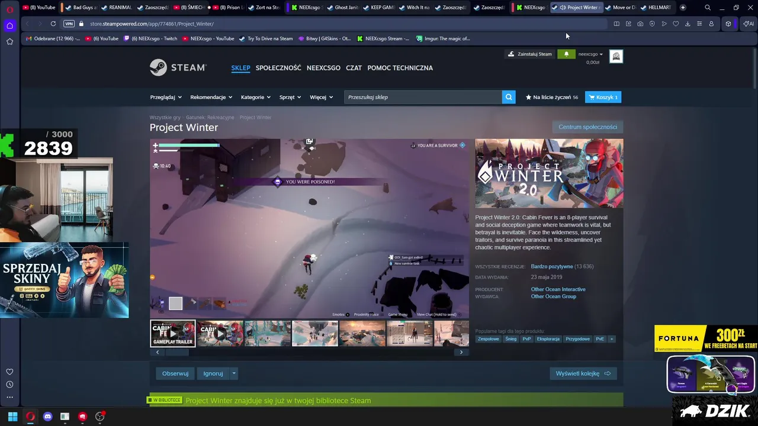Screen dimensions: 758x426
Task: Open the NEEXcsgo - Twitch bookmark
Action: 150,38
